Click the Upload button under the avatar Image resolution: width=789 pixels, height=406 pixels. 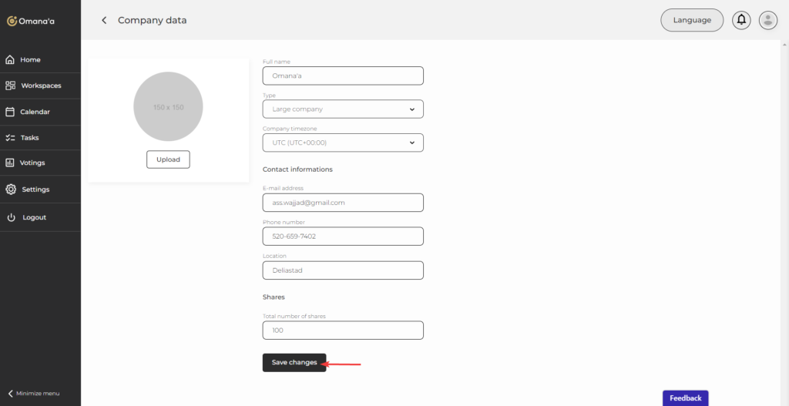tap(168, 159)
